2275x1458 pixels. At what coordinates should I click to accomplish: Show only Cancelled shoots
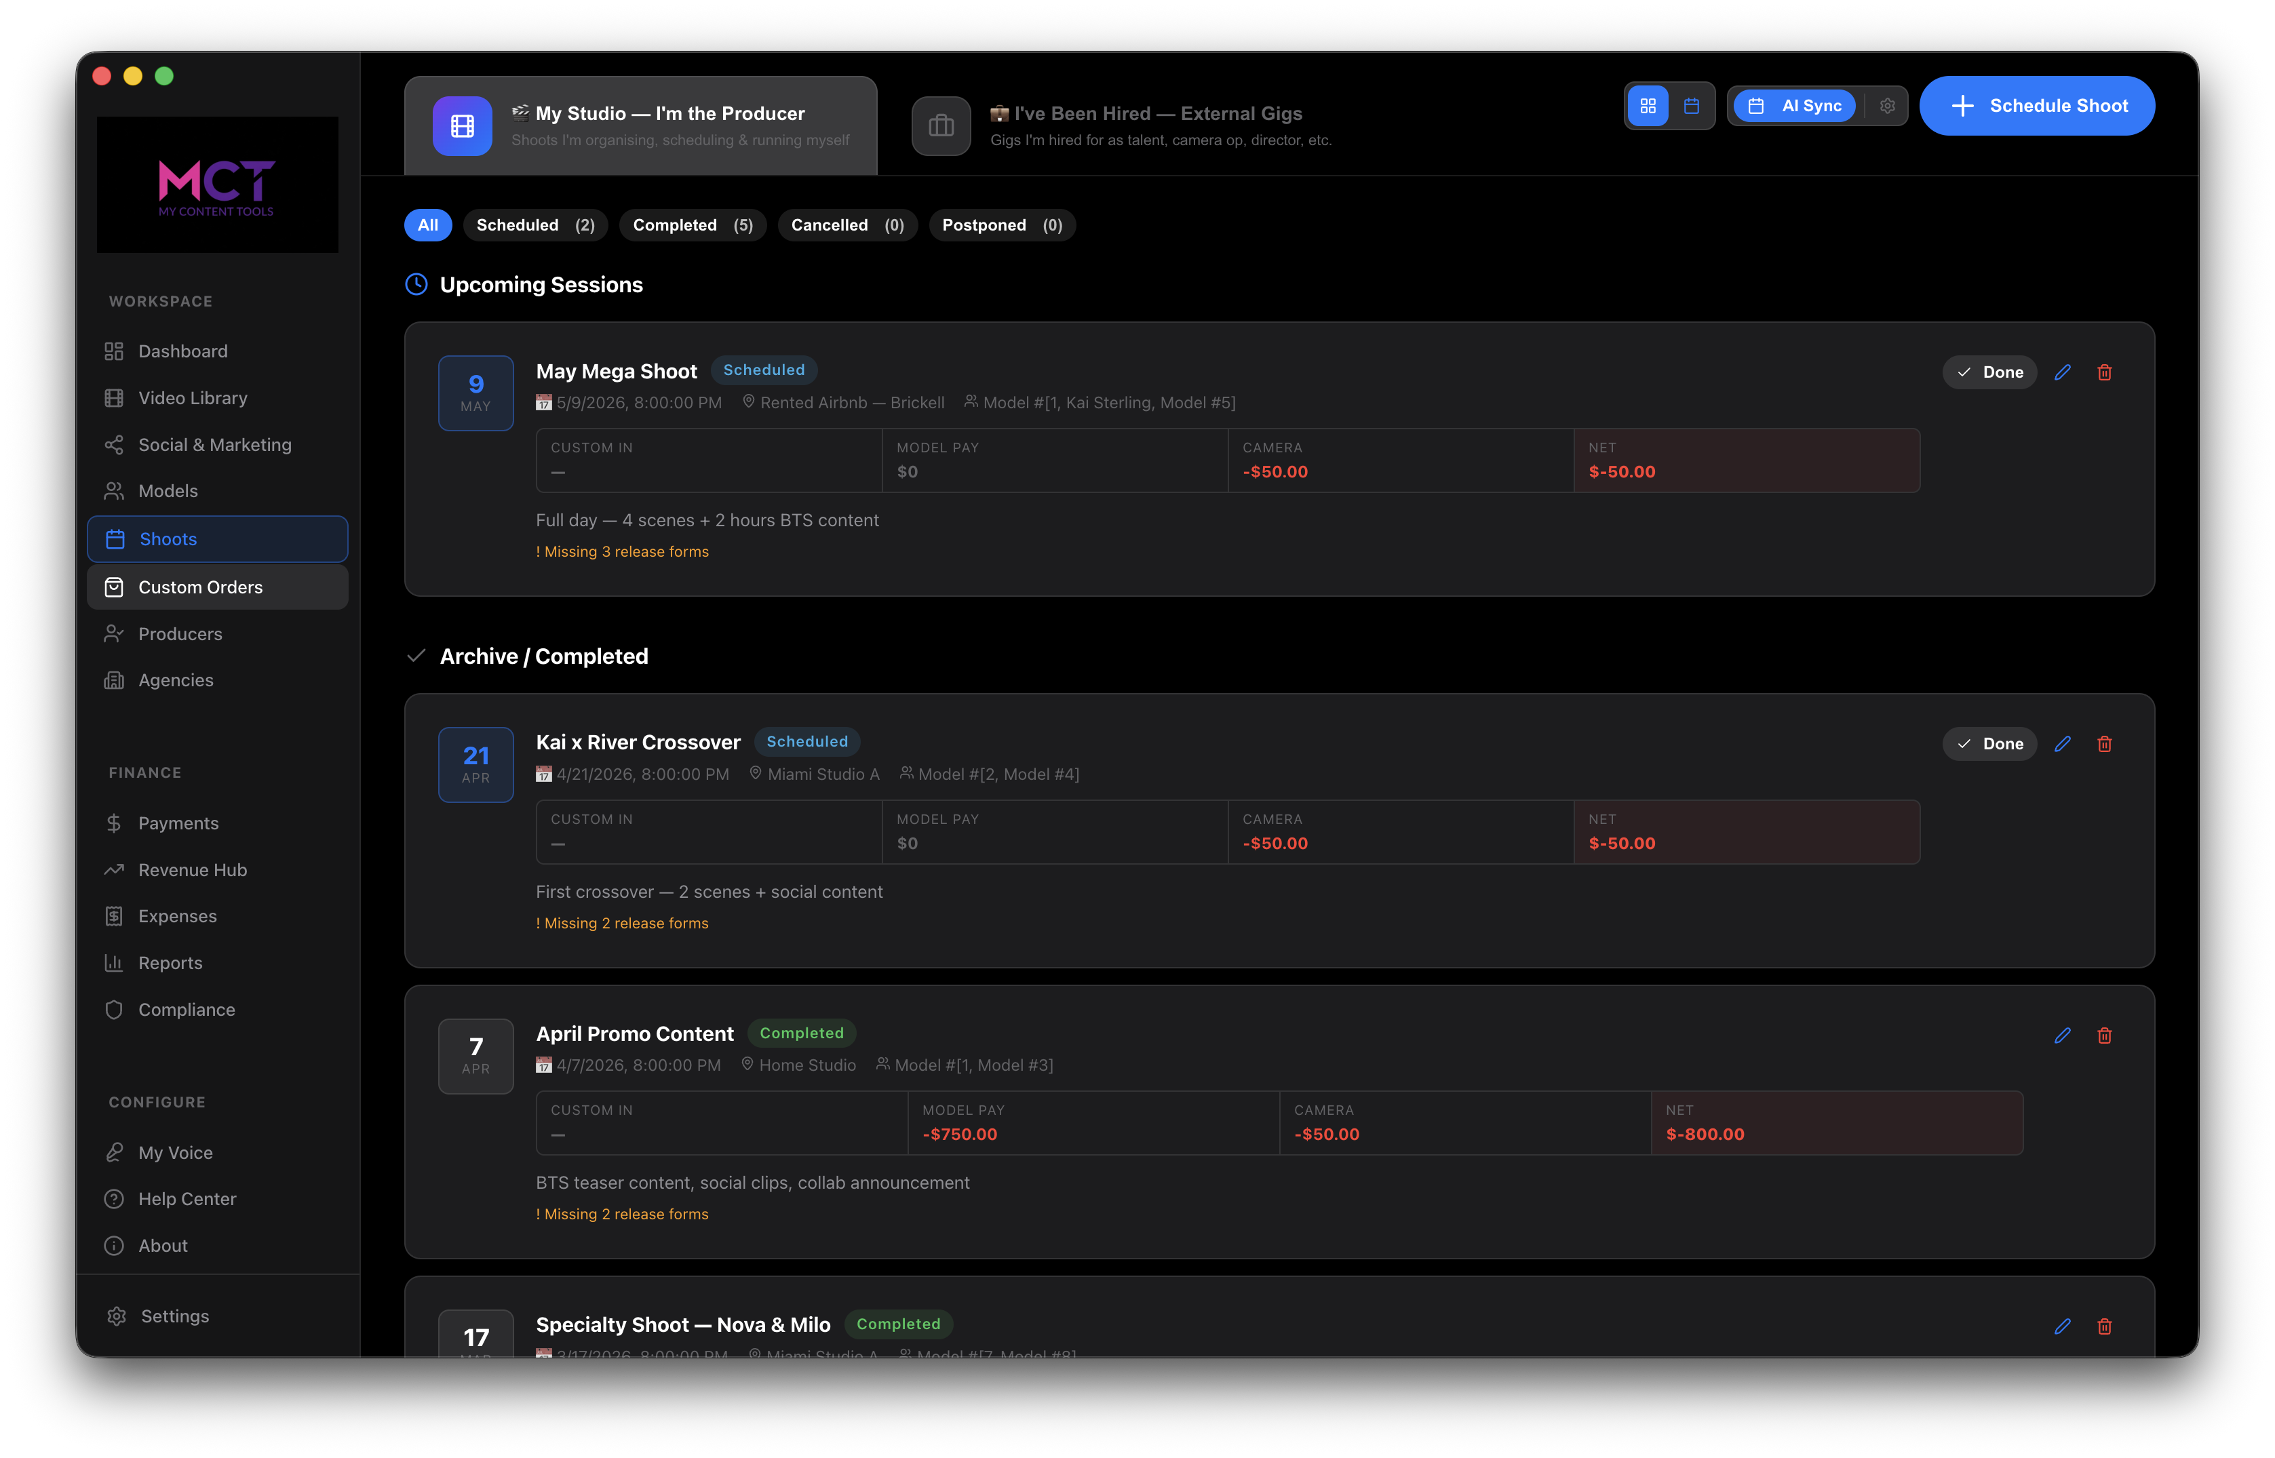click(847, 224)
